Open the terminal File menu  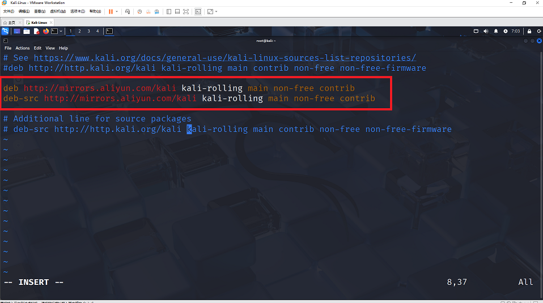tap(8, 48)
